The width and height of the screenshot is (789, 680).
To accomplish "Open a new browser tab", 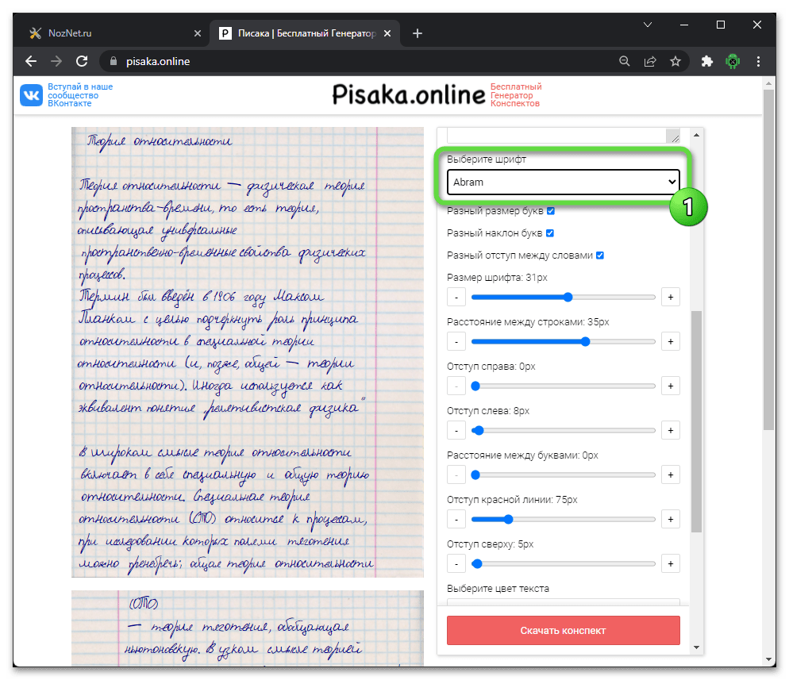I will (x=418, y=33).
